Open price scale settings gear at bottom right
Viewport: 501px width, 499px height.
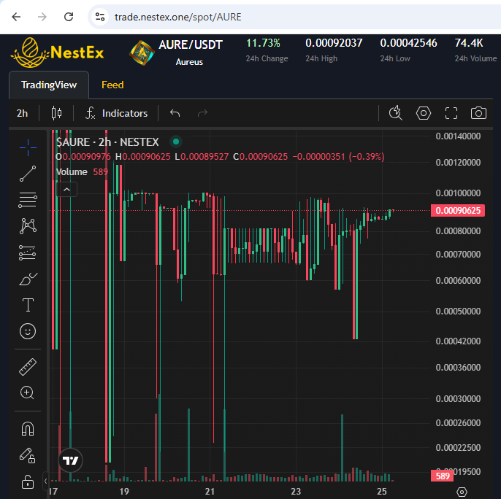point(462,492)
